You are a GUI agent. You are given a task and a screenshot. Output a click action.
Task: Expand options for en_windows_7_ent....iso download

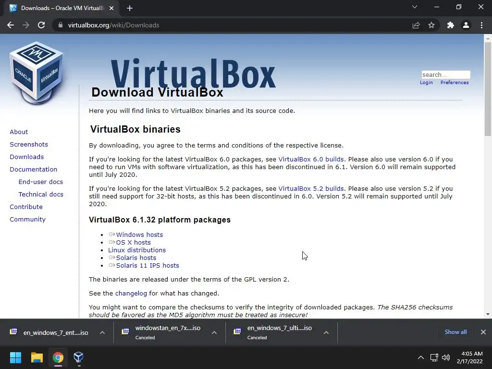point(102,332)
